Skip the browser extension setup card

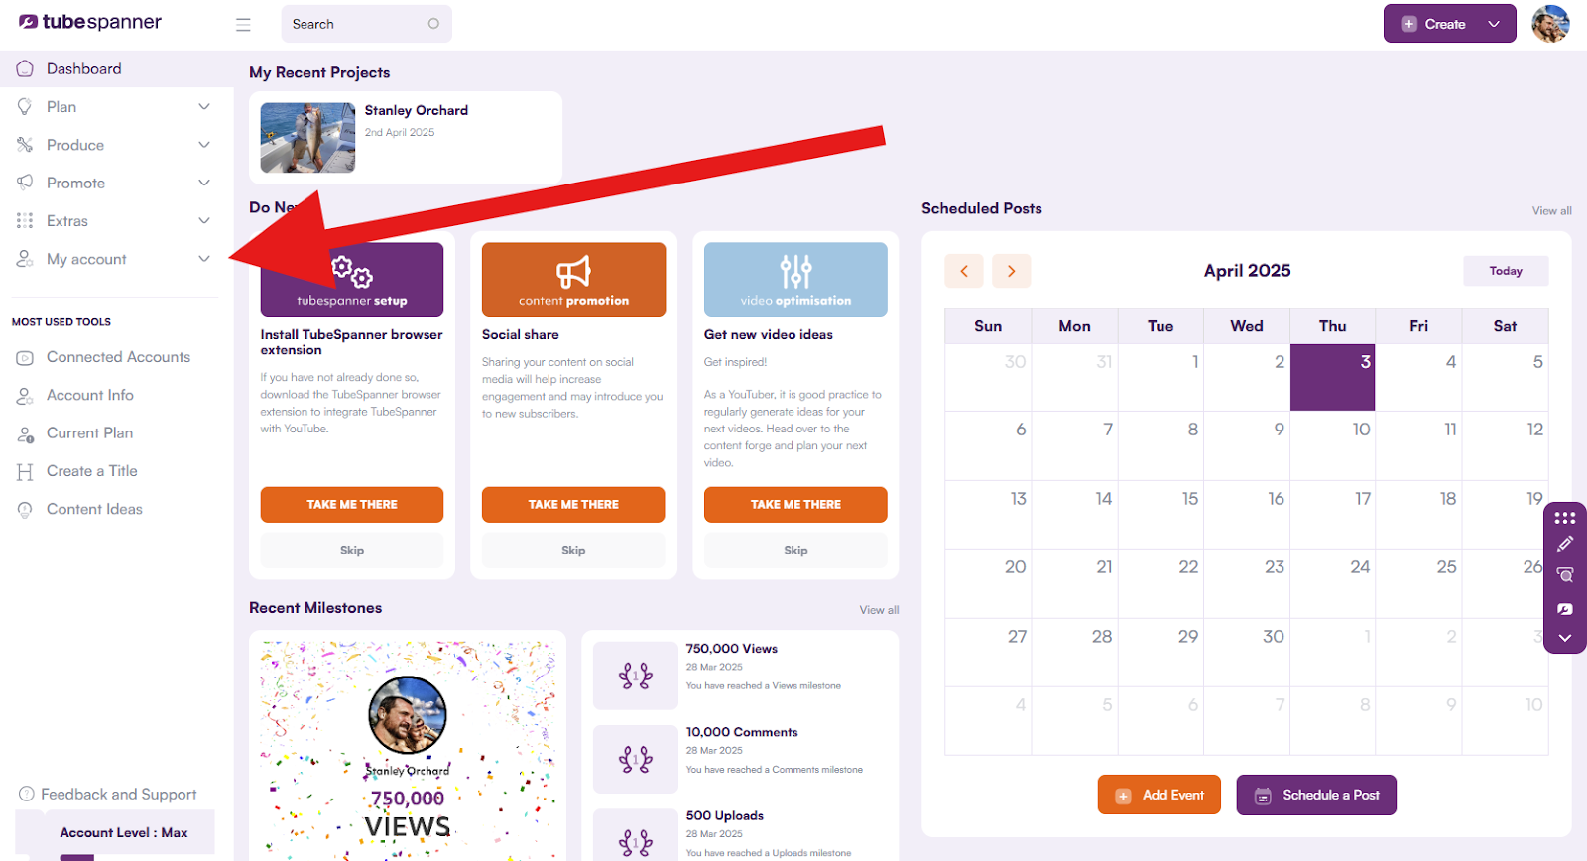352,550
